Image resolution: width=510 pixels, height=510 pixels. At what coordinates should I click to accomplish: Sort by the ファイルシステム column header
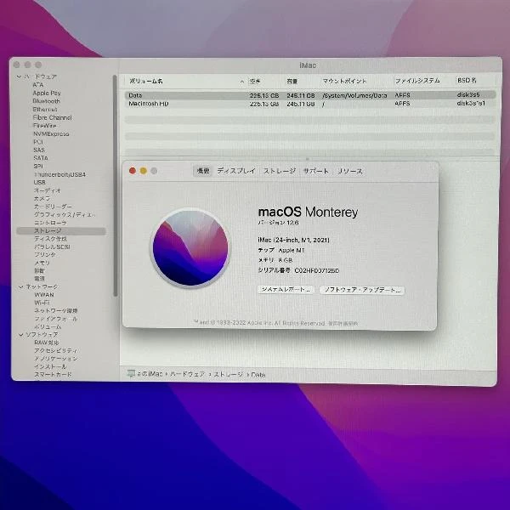pos(417,81)
